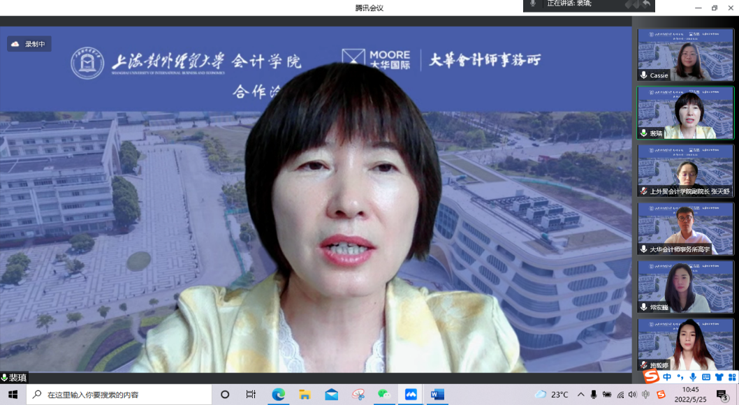Open WeChat from the taskbar
739x405 pixels.
coord(384,395)
